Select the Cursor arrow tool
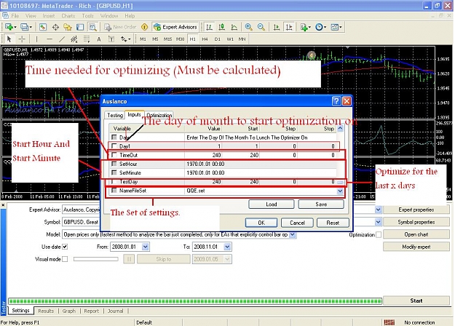The height and width of the screenshot is (326, 455). 9,39
